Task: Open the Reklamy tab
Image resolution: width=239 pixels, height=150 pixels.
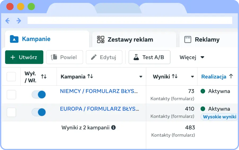Action: [x=207, y=40]
